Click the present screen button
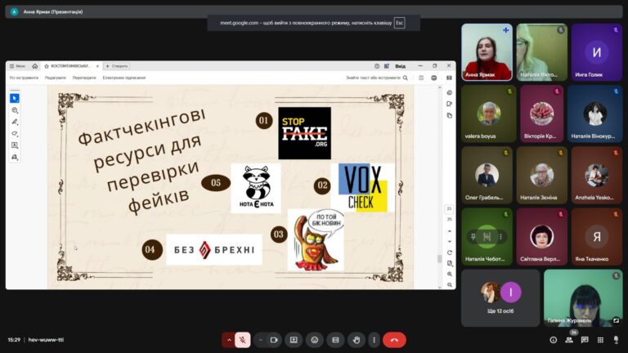The image size is (628, 353). (294, 340)
